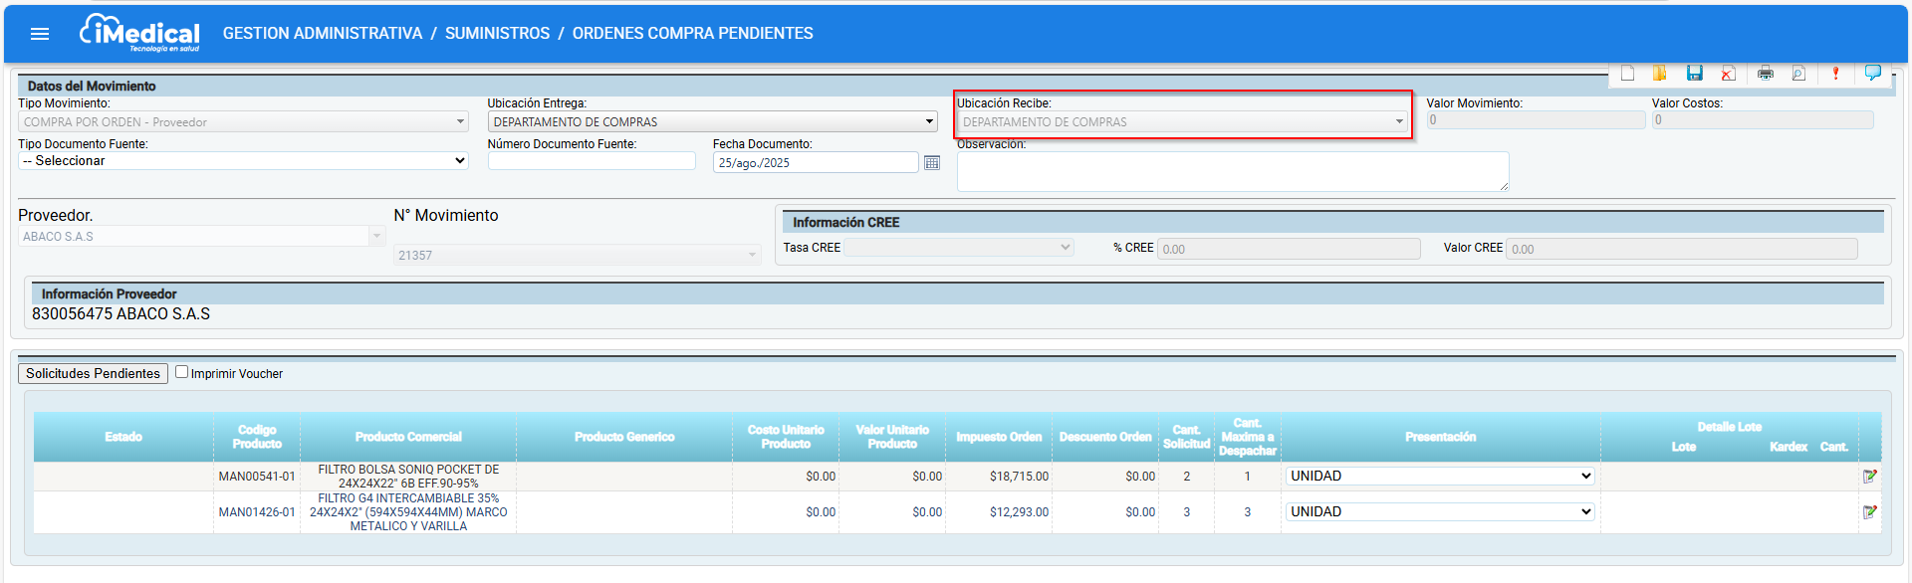The height and width of the screenshot is (583, 1912).
Task: Click the yellow folder open icon
Action: tap(1660, 73)
